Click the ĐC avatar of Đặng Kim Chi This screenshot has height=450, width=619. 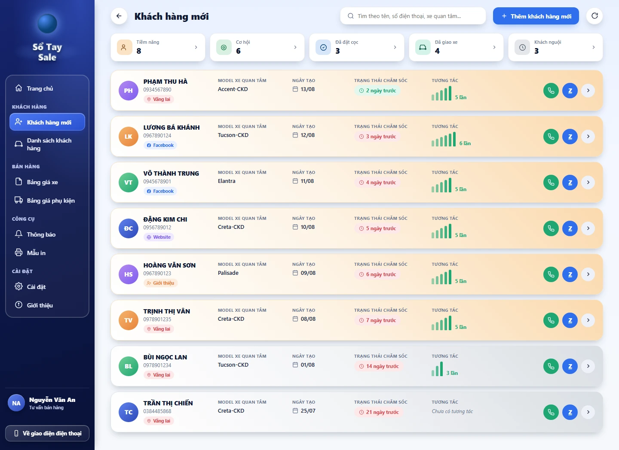(129, 228)
